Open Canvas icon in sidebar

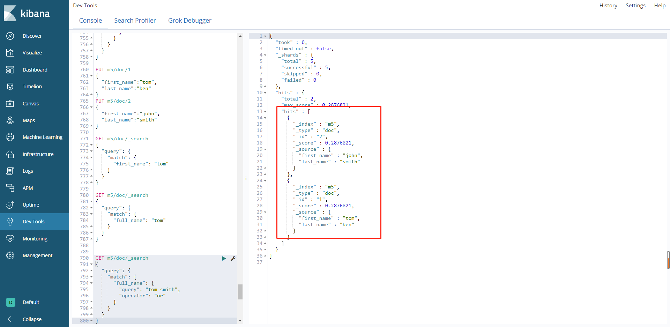coord(10,104)
